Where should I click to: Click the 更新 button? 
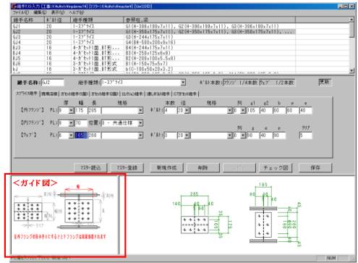point(325,82)
